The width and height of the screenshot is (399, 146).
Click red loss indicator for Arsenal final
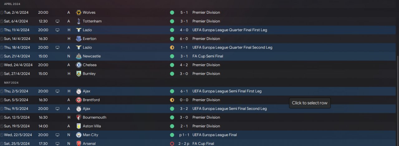[172, 144]
